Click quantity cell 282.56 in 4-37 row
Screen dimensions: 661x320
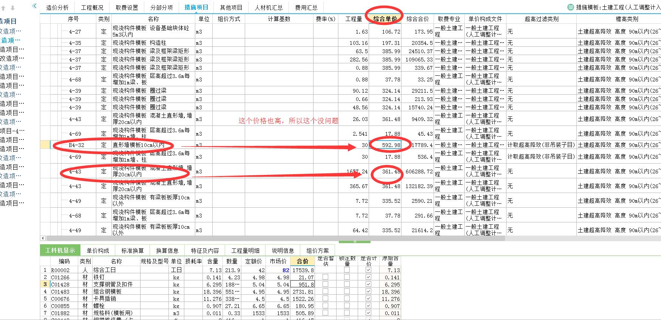point(354,60)
